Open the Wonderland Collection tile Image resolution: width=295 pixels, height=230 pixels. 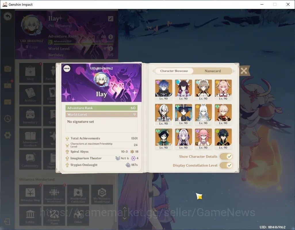point(78,194)
